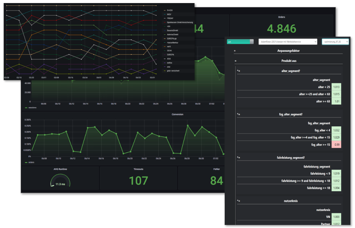Select "grün versichert" in the legend
Viewport: 355px width, 228px height.
click(x=173, y=71)
